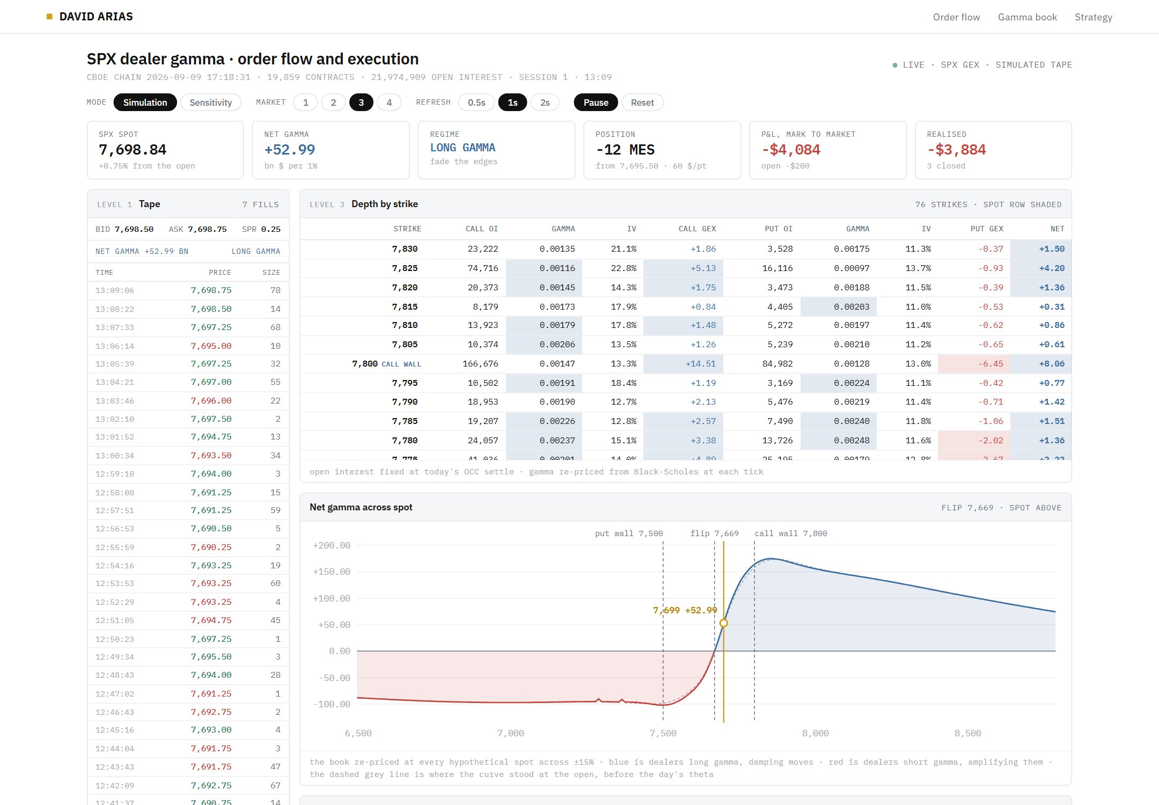1159x805 pixels.
Task: Click the 'call wall 7,800' chart label
Action: [x=791, y=533]
